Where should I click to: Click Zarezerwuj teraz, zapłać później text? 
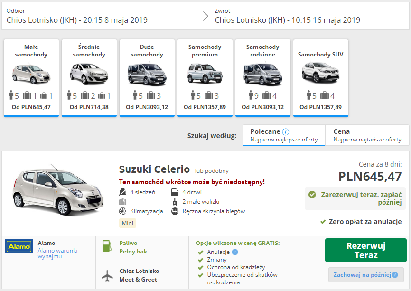[x=361, y=198]
